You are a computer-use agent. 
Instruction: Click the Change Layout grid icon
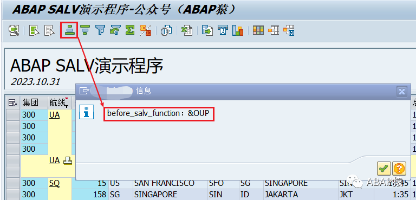point(258,30)
